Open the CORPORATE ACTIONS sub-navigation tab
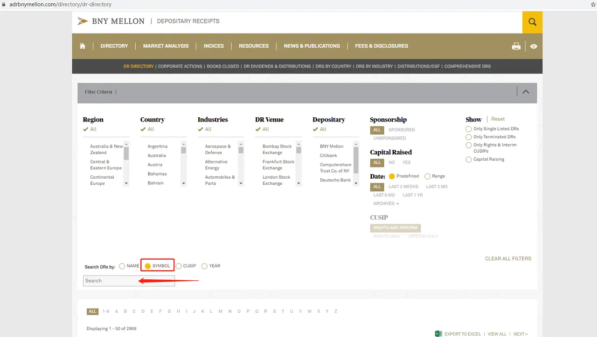The height and width of the screenshot is (337, 597). 180,66
